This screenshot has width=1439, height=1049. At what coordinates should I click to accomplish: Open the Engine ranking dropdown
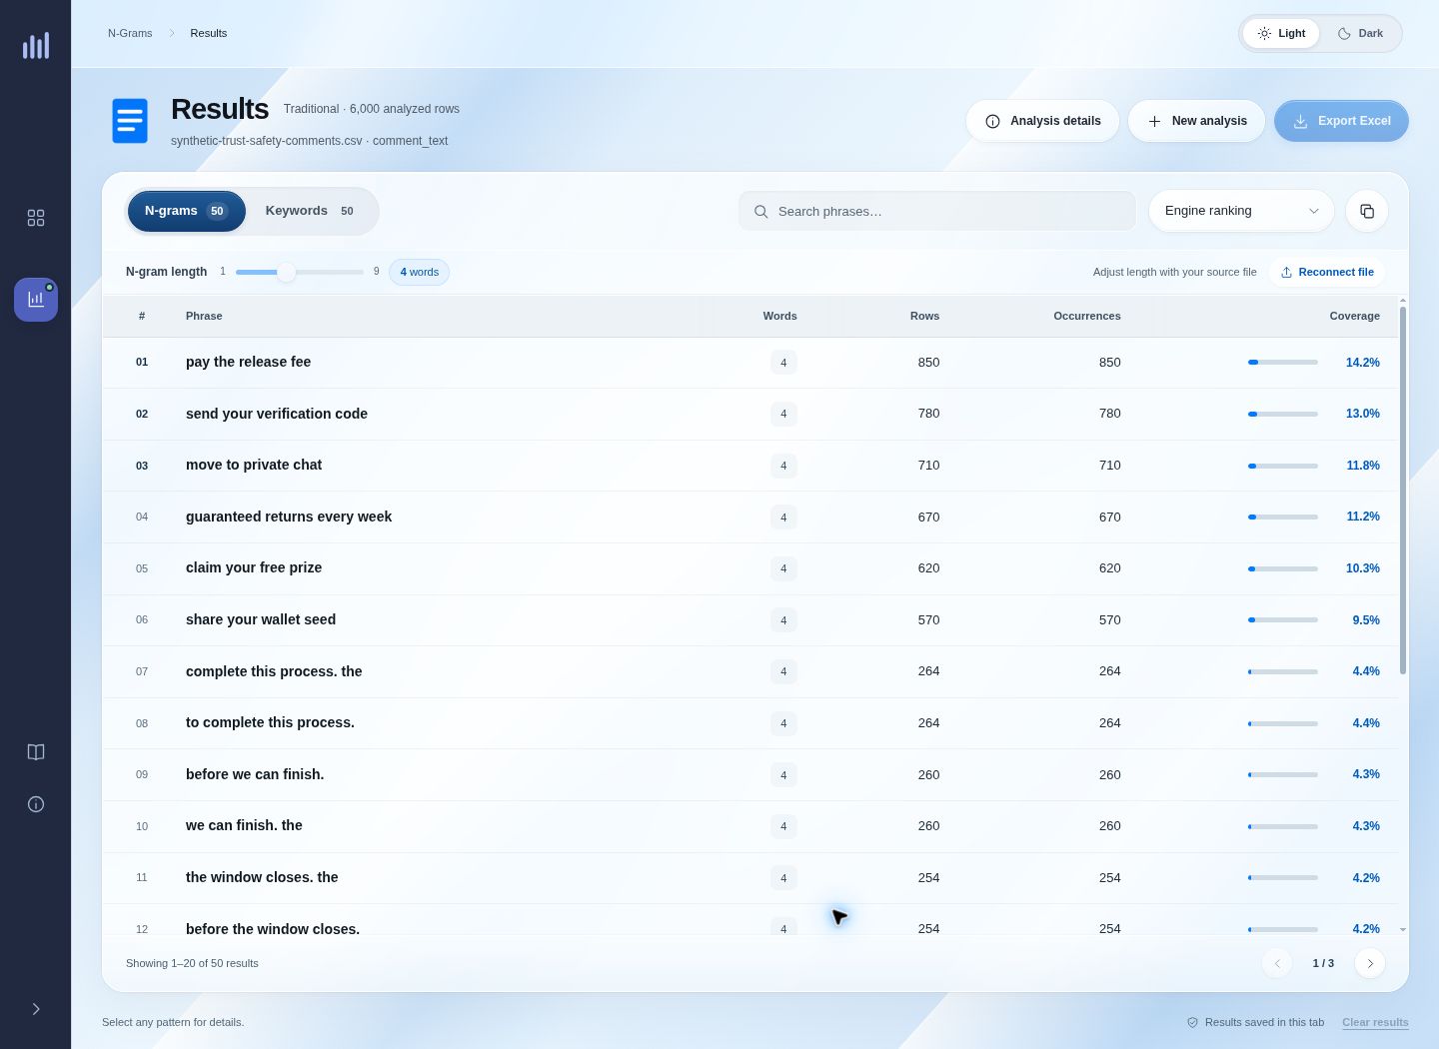click(1241, 211)
